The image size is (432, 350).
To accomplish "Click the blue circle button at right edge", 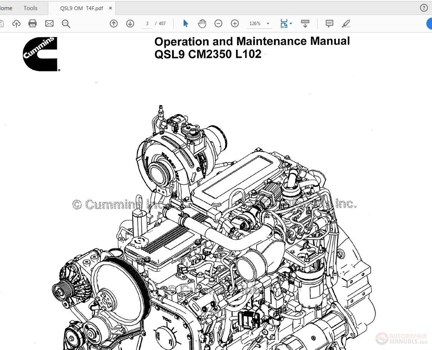I will (429, 24).
